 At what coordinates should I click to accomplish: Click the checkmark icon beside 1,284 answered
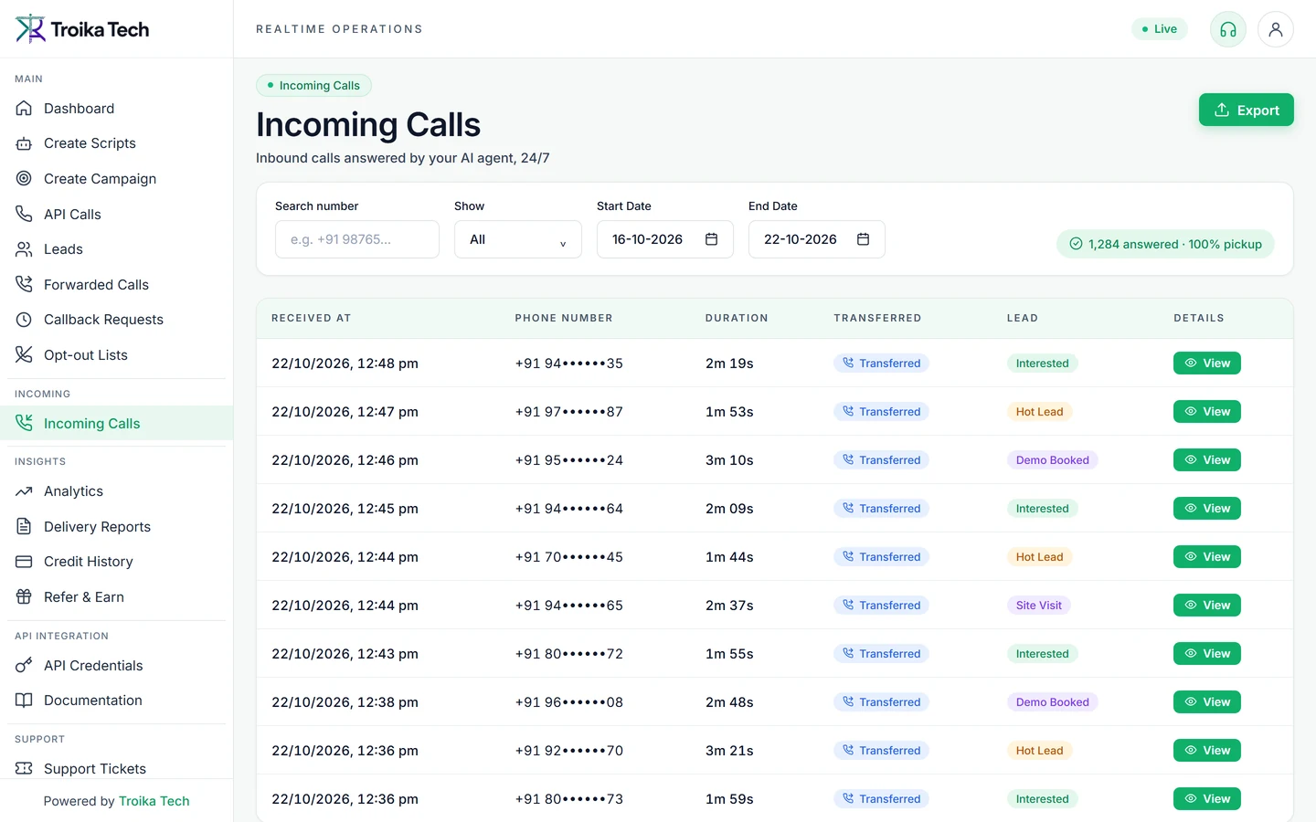point(1076,244)
